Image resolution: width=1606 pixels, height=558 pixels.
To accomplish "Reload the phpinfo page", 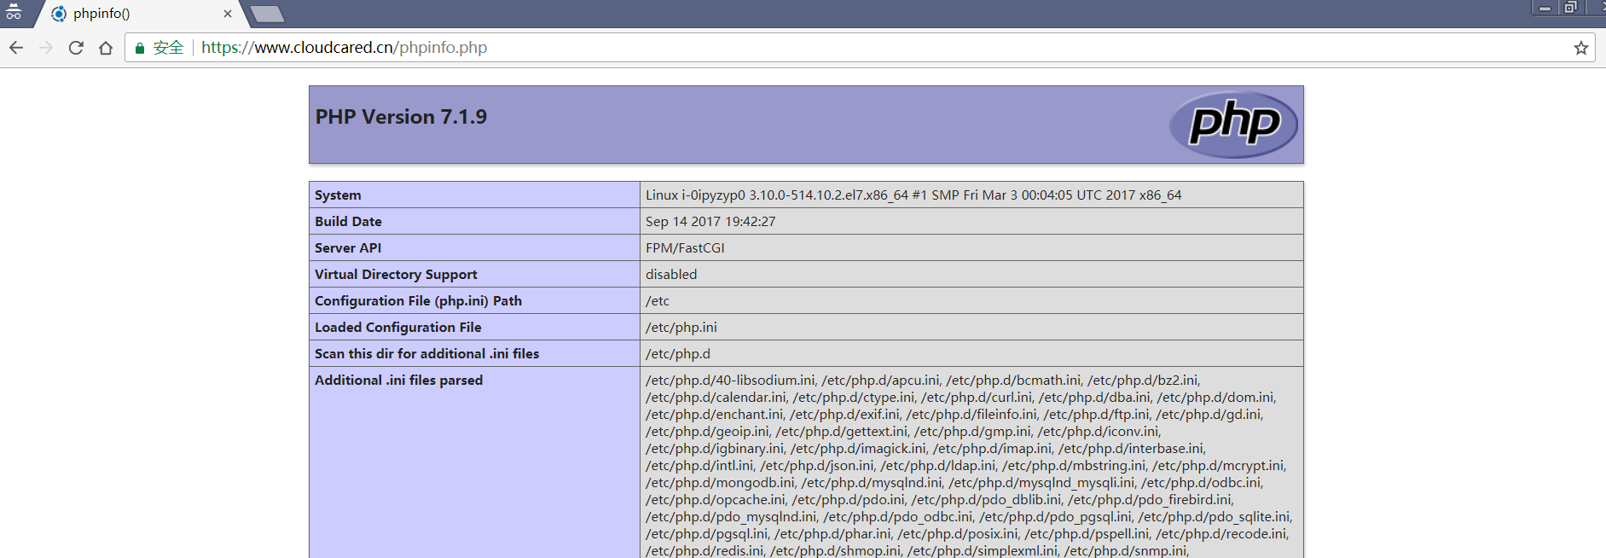I will (x=76, y=48).
